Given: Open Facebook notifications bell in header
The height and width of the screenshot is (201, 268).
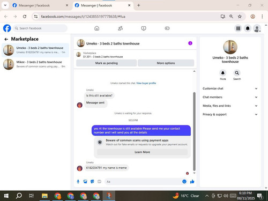Looking at the screenshot, I should tap(248, 28).
